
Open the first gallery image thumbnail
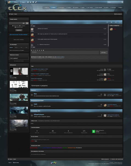19,71
